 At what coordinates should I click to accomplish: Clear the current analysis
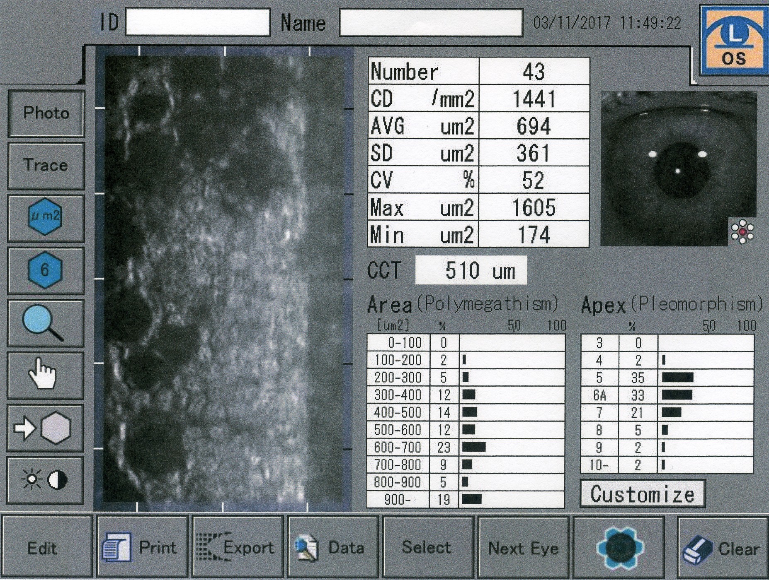[x=723, y=548]
